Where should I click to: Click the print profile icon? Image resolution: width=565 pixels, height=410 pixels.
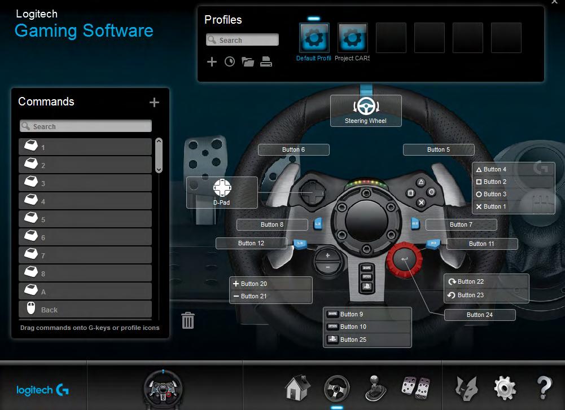tap(266, 62)
